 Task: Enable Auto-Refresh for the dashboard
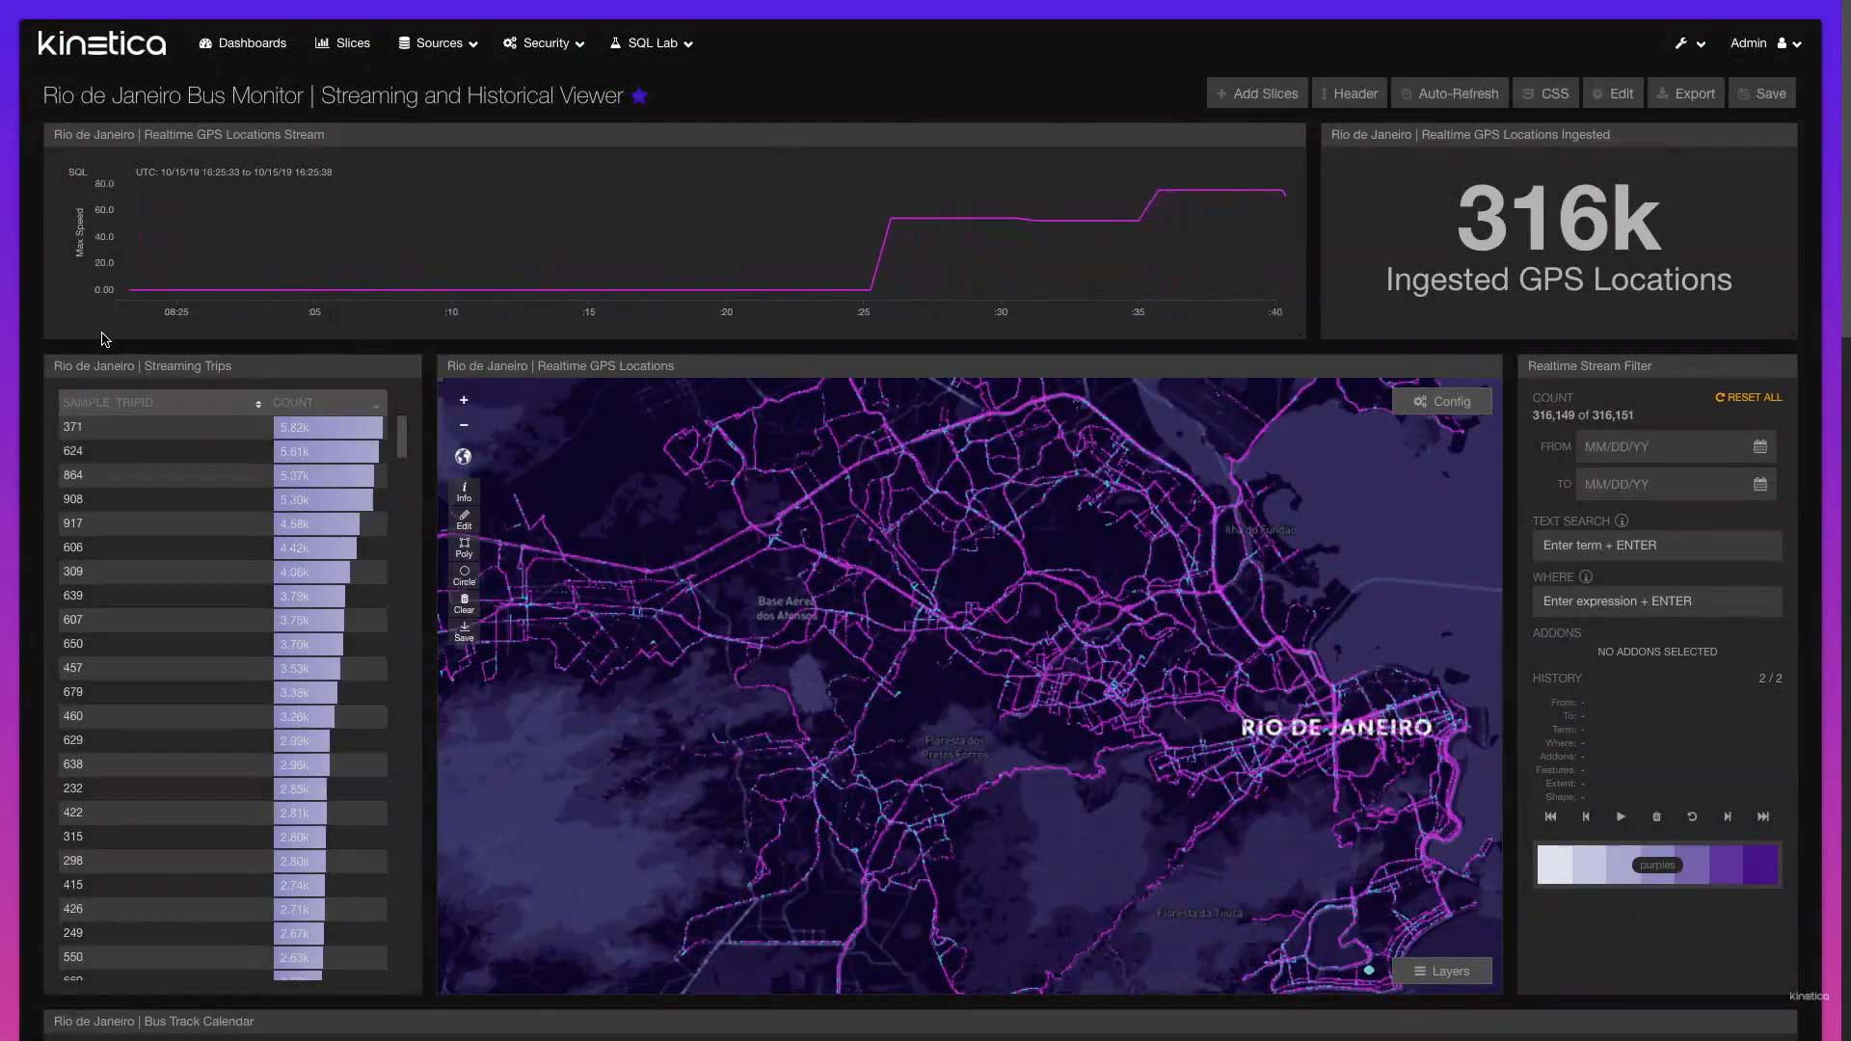[x=1450, y=93]
